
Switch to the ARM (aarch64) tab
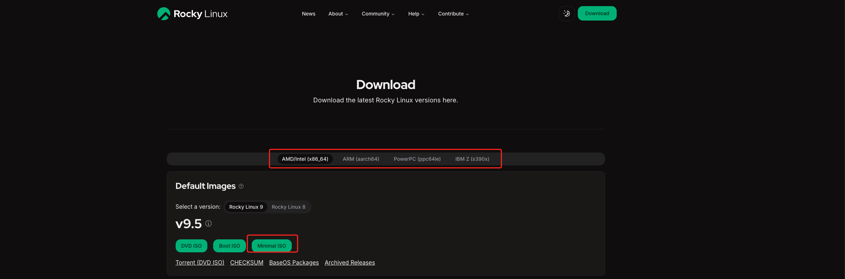(361, 159)
